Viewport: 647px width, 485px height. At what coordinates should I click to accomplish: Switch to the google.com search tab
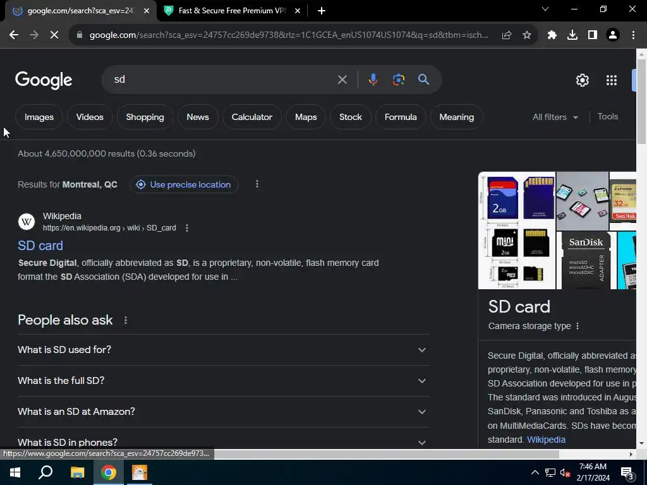click(x=80, y=11)
